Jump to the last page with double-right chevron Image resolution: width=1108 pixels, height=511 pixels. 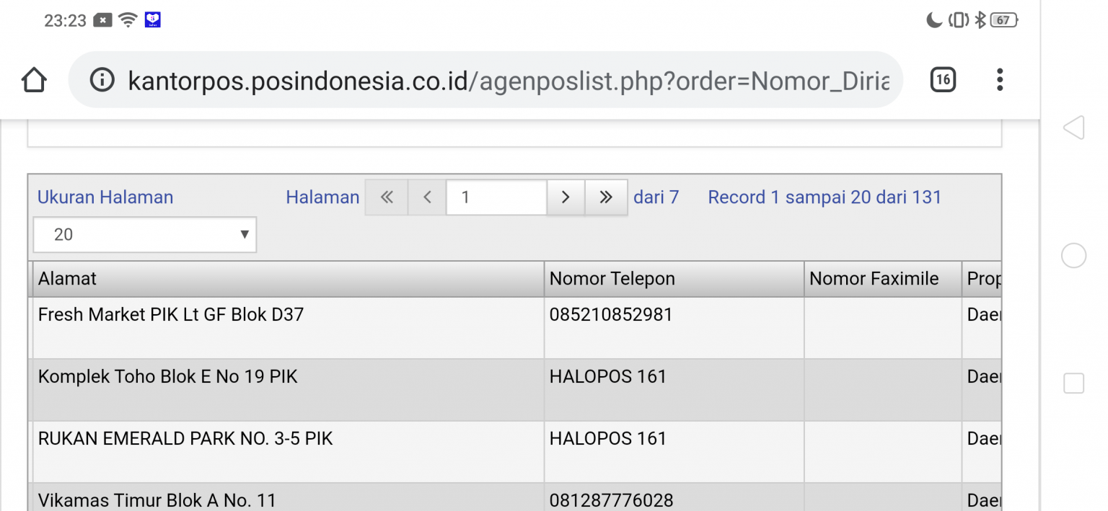606,197
